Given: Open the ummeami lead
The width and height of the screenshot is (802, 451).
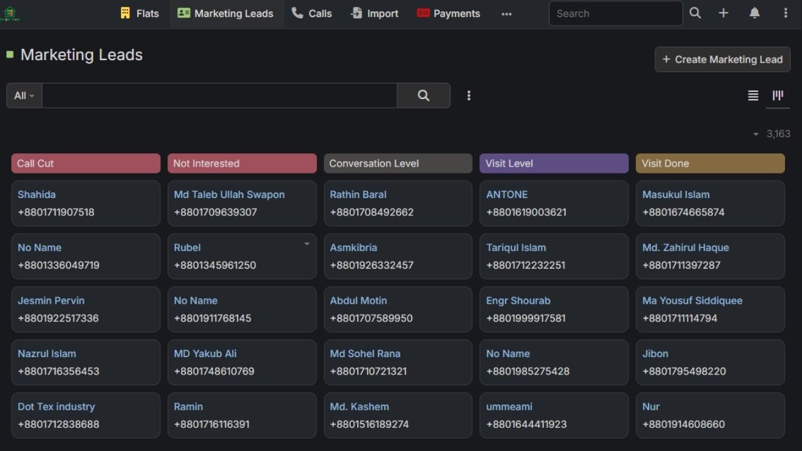Looking at the screenshot, I should pos(509,407).
